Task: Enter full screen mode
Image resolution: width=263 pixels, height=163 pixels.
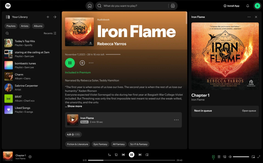Action: click(x=259, y=157)
